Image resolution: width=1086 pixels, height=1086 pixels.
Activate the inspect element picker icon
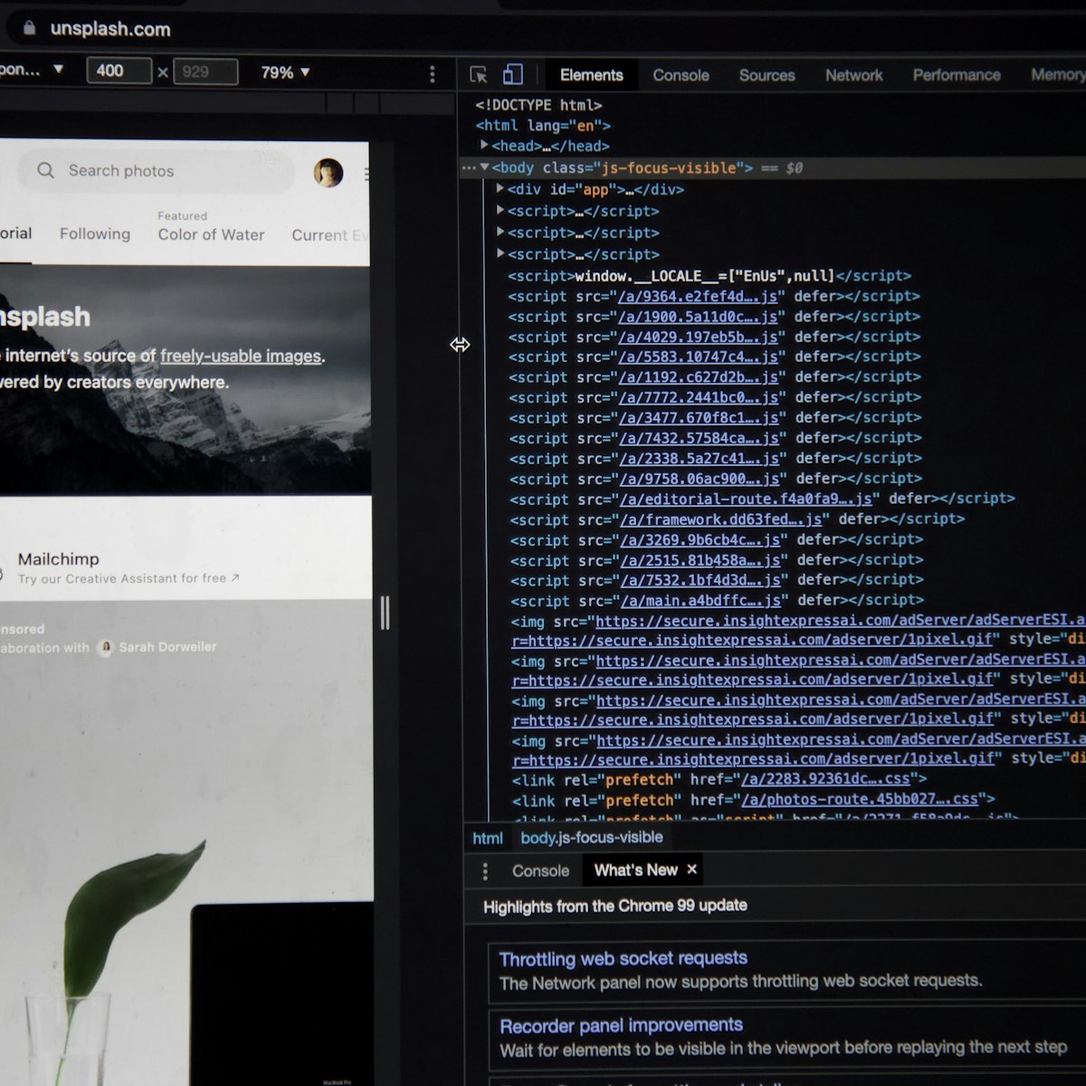coord(479,74)
